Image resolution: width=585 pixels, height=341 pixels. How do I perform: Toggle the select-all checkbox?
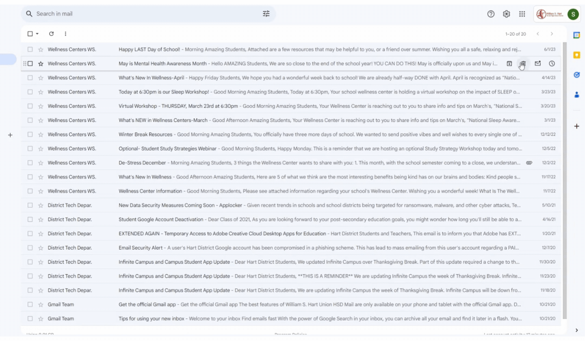click(x=30, y=34)
